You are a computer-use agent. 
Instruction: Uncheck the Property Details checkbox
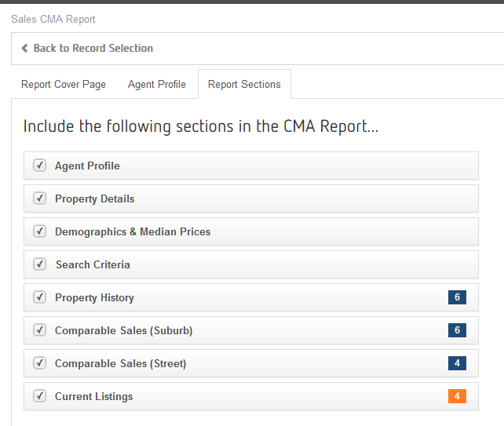pos(39,198)
